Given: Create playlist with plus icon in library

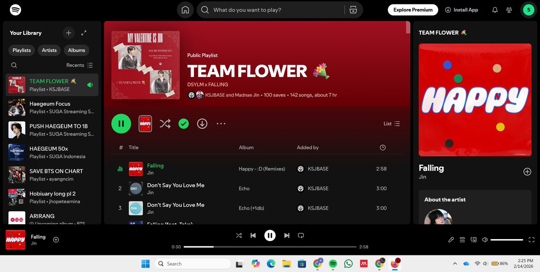Looking at the screenshot, I should [68, 33].
